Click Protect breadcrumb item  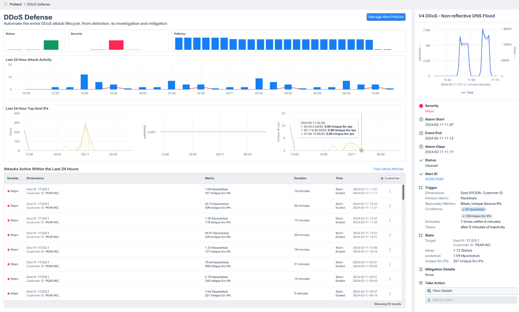(x=16, y=4)
